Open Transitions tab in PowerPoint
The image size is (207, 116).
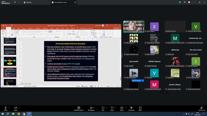30,28
